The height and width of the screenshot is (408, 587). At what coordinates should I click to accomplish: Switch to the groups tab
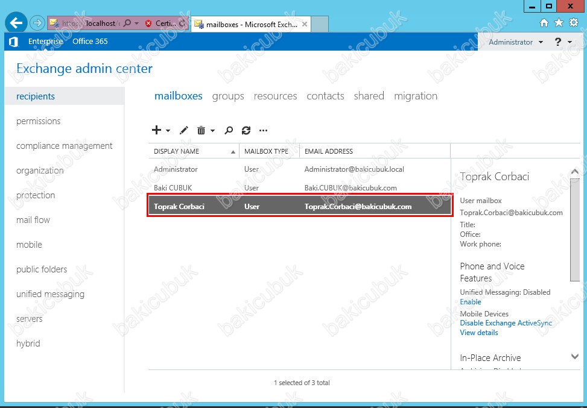(228, 96)
